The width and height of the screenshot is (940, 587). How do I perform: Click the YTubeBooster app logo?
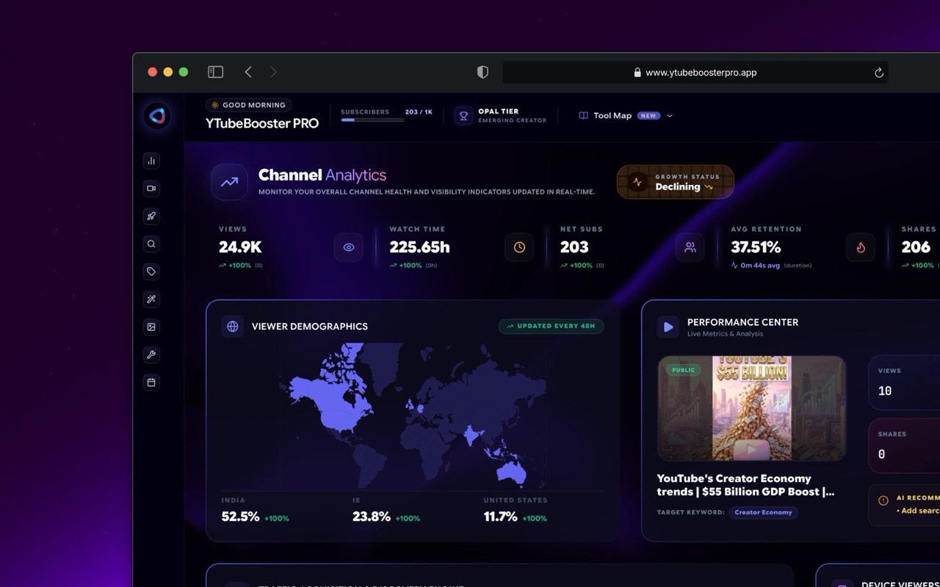[x=156, y=116]
